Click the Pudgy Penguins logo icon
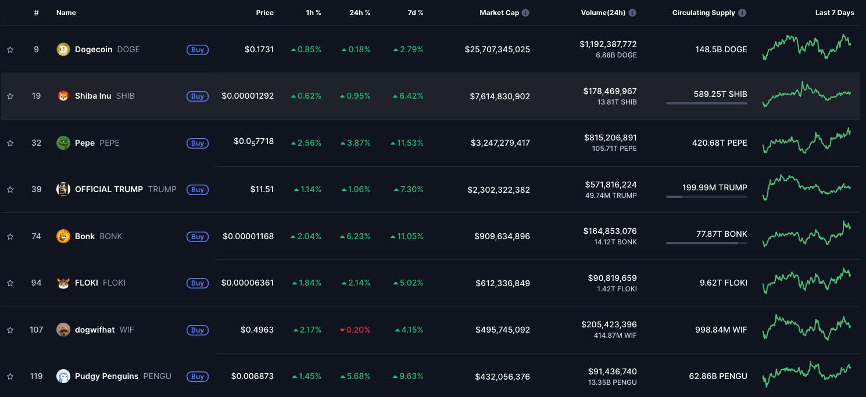866x397 pixels. (x=63, y=376)
